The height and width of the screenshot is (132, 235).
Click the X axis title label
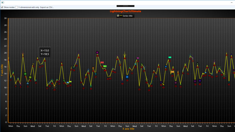click(x=128, y=129)
